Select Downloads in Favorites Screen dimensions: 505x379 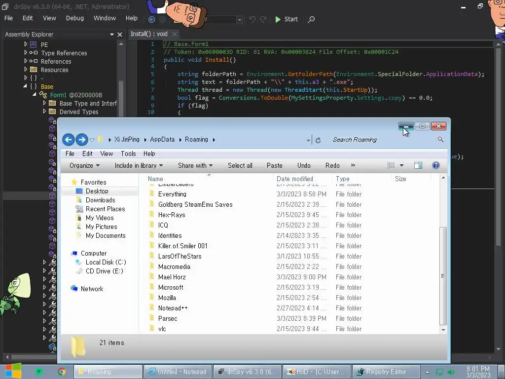[100, 200]
